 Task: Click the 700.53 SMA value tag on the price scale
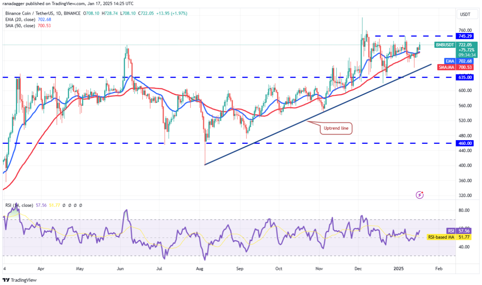464,67
